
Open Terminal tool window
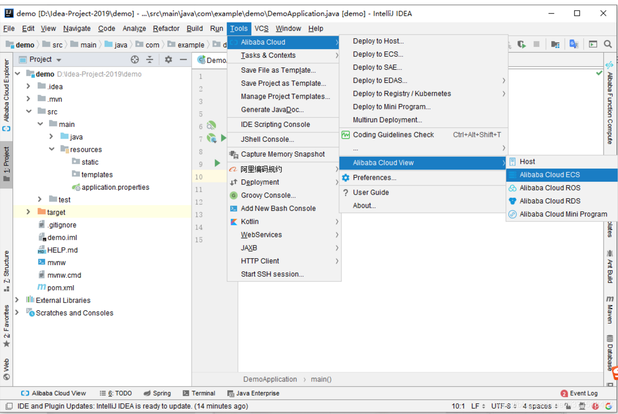198,394
